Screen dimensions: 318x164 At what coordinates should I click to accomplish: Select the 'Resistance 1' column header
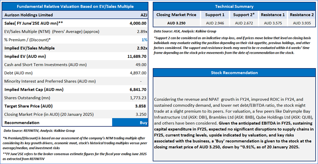click(273, 15)
